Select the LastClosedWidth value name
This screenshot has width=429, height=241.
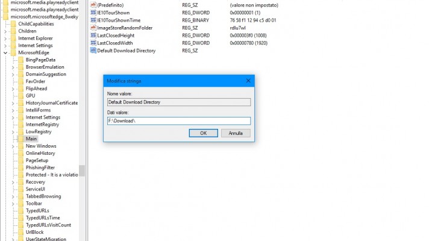pyautogui.click(x=115, y=43)
